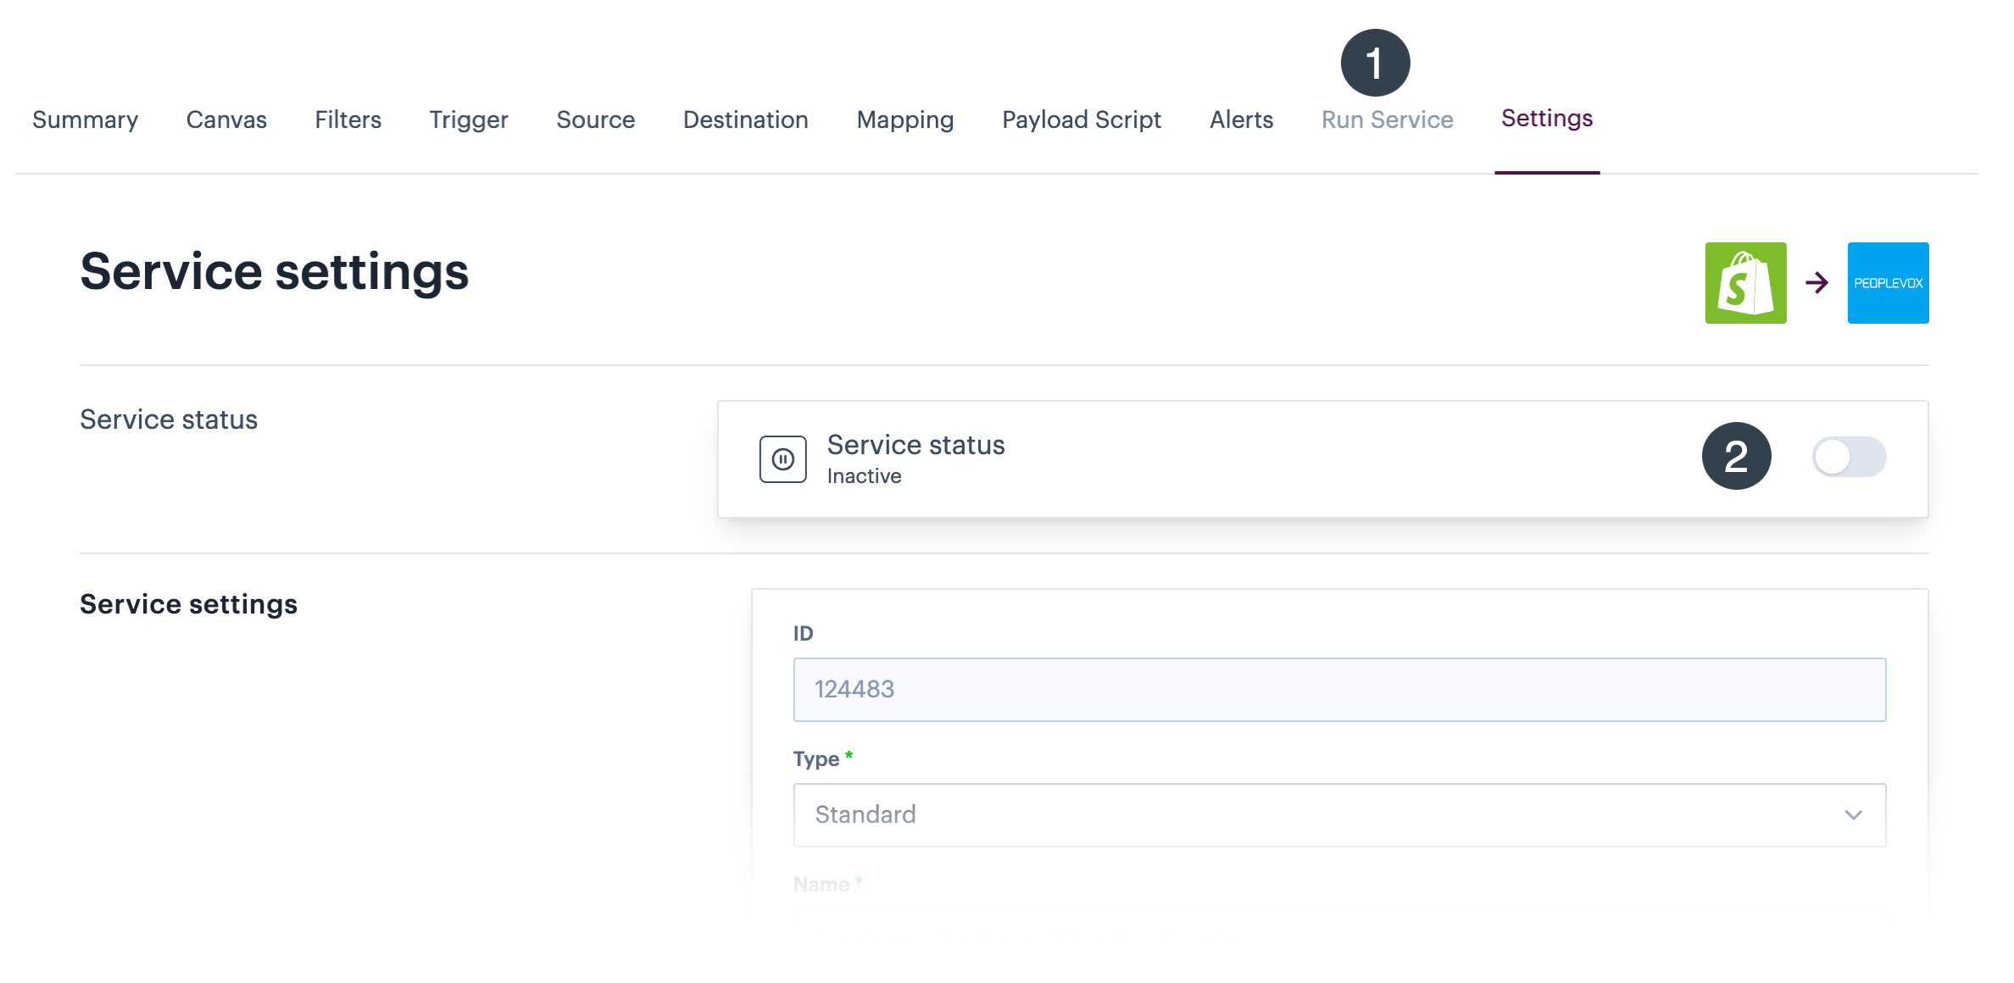This screenshot has width=2014, height=983.
Task: Open the Canvas tab
Action: click(226, 119)
